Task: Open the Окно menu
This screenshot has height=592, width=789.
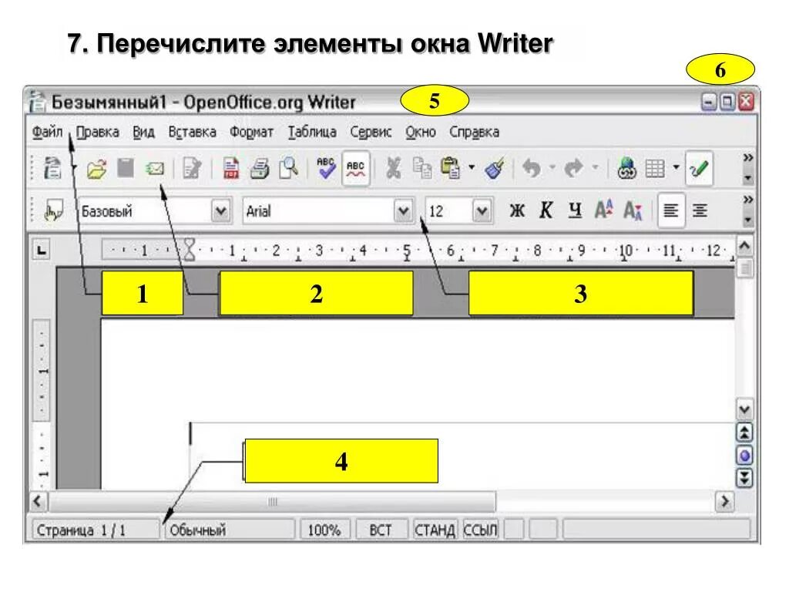Action: pos(421,132)
